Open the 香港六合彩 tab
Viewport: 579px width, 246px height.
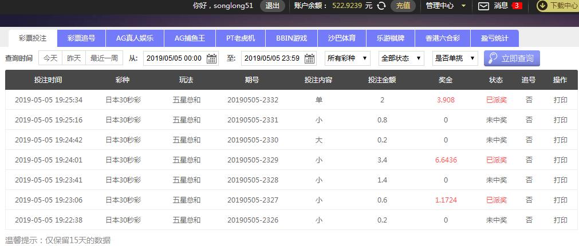tap(443, 38)
